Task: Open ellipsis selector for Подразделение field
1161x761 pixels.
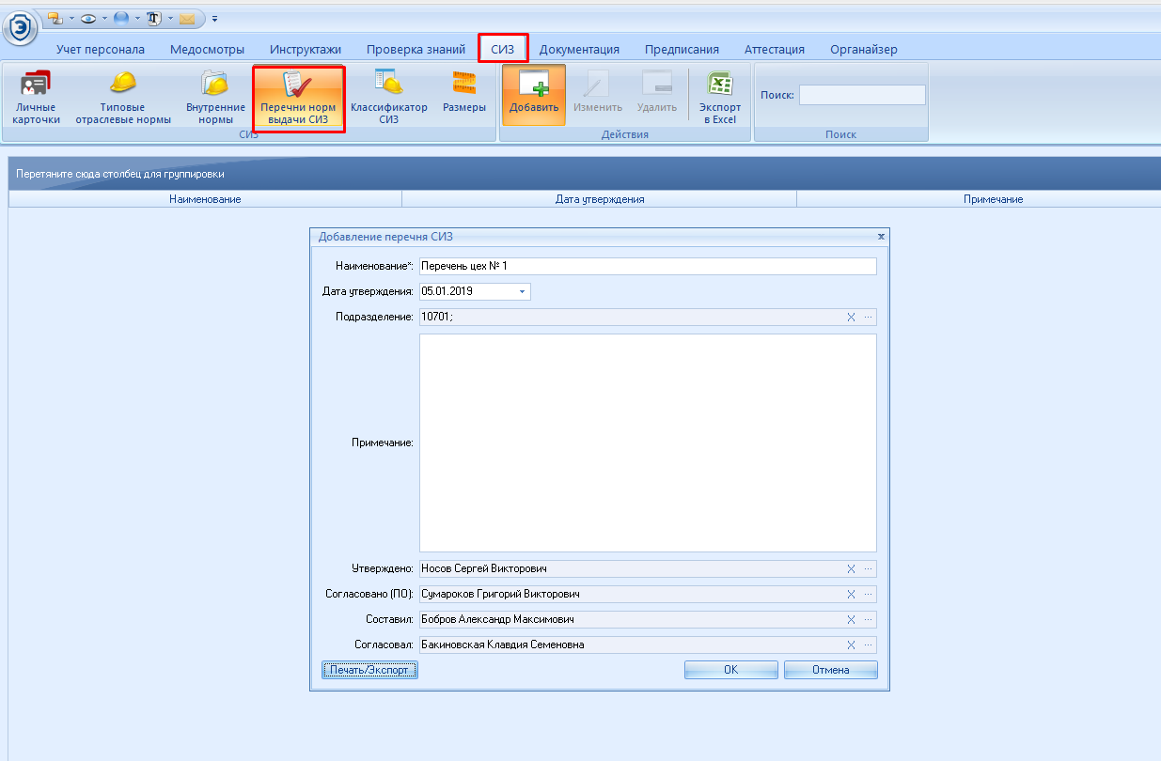Action: (868, 318)
